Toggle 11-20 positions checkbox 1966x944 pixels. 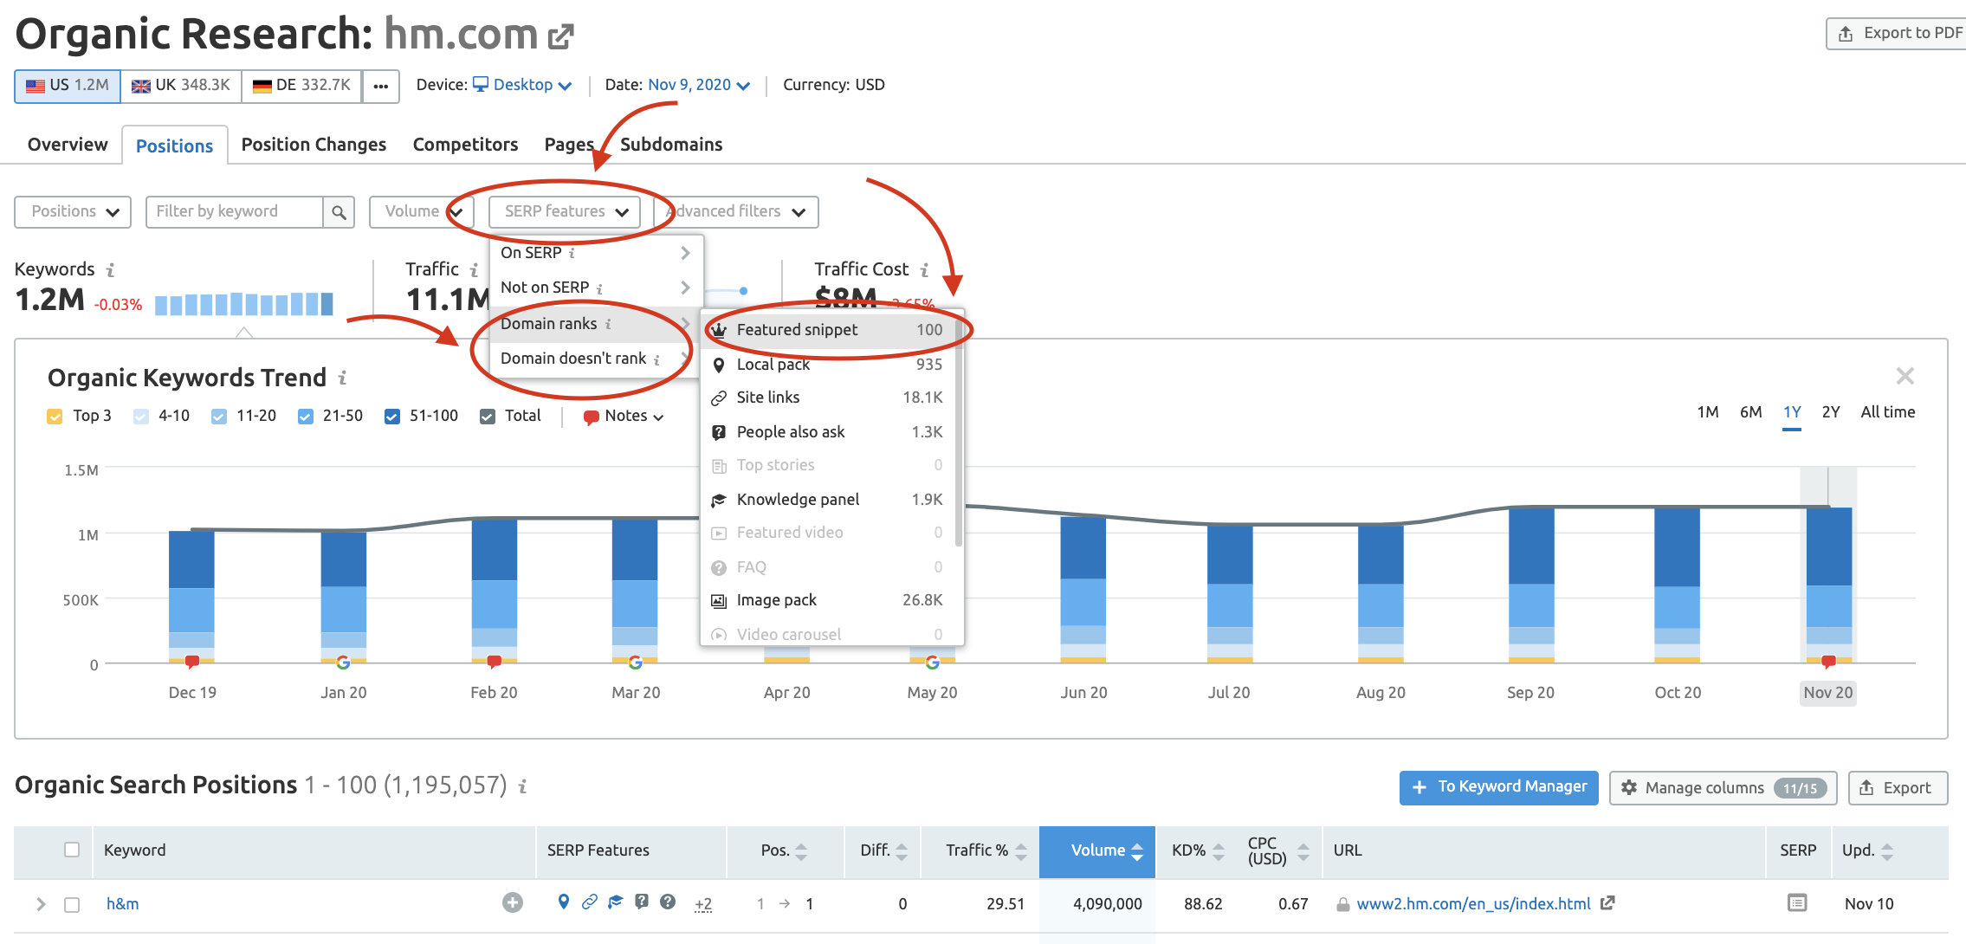pyautogui.click(x=219, y=417)
